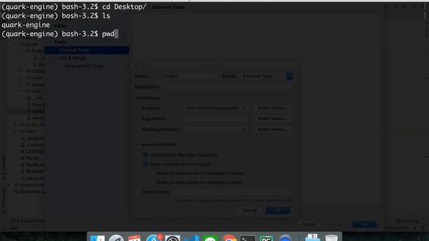This screenshot has height=241, width=429.
Task: Open App Store icon with notification badge
Action: (x=154, y=238)
